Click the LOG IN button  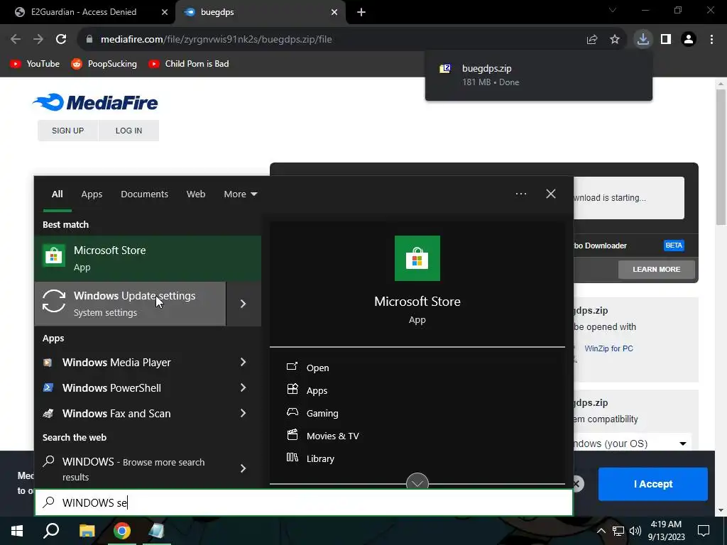pos(129,131)
